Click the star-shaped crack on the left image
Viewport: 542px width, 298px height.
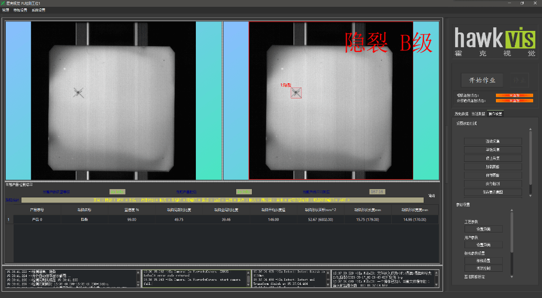tap(79, 92)
